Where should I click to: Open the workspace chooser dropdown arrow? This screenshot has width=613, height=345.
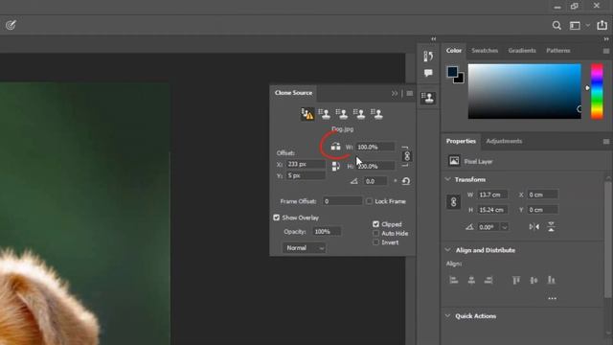coord(587,26)
